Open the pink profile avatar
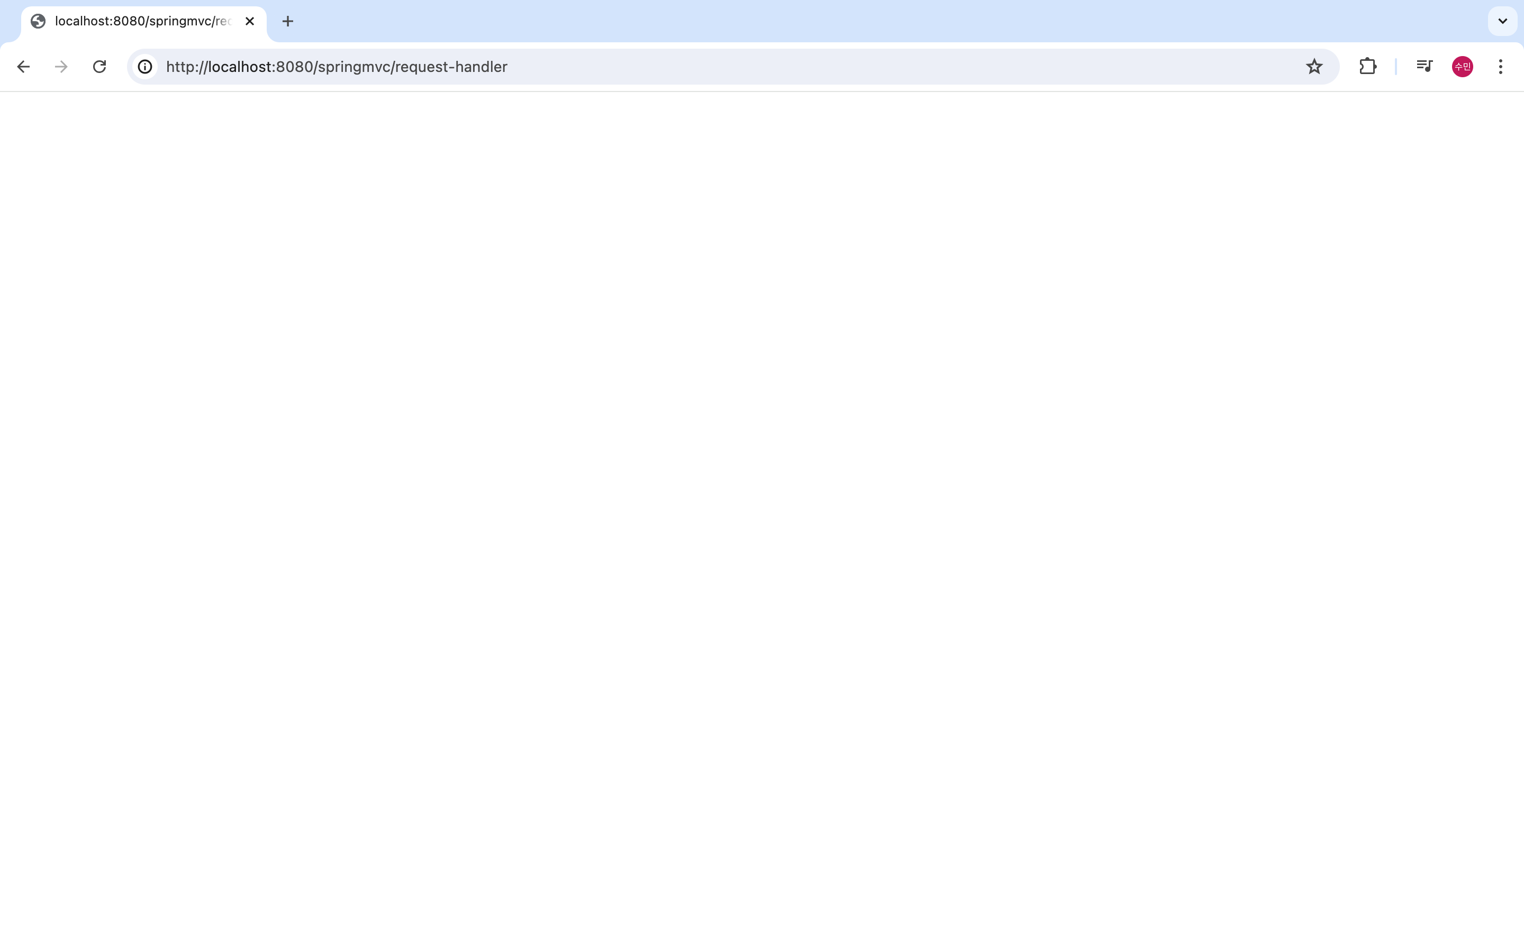The height and width of the screenshot is (952, 1524). (1462, 67)
